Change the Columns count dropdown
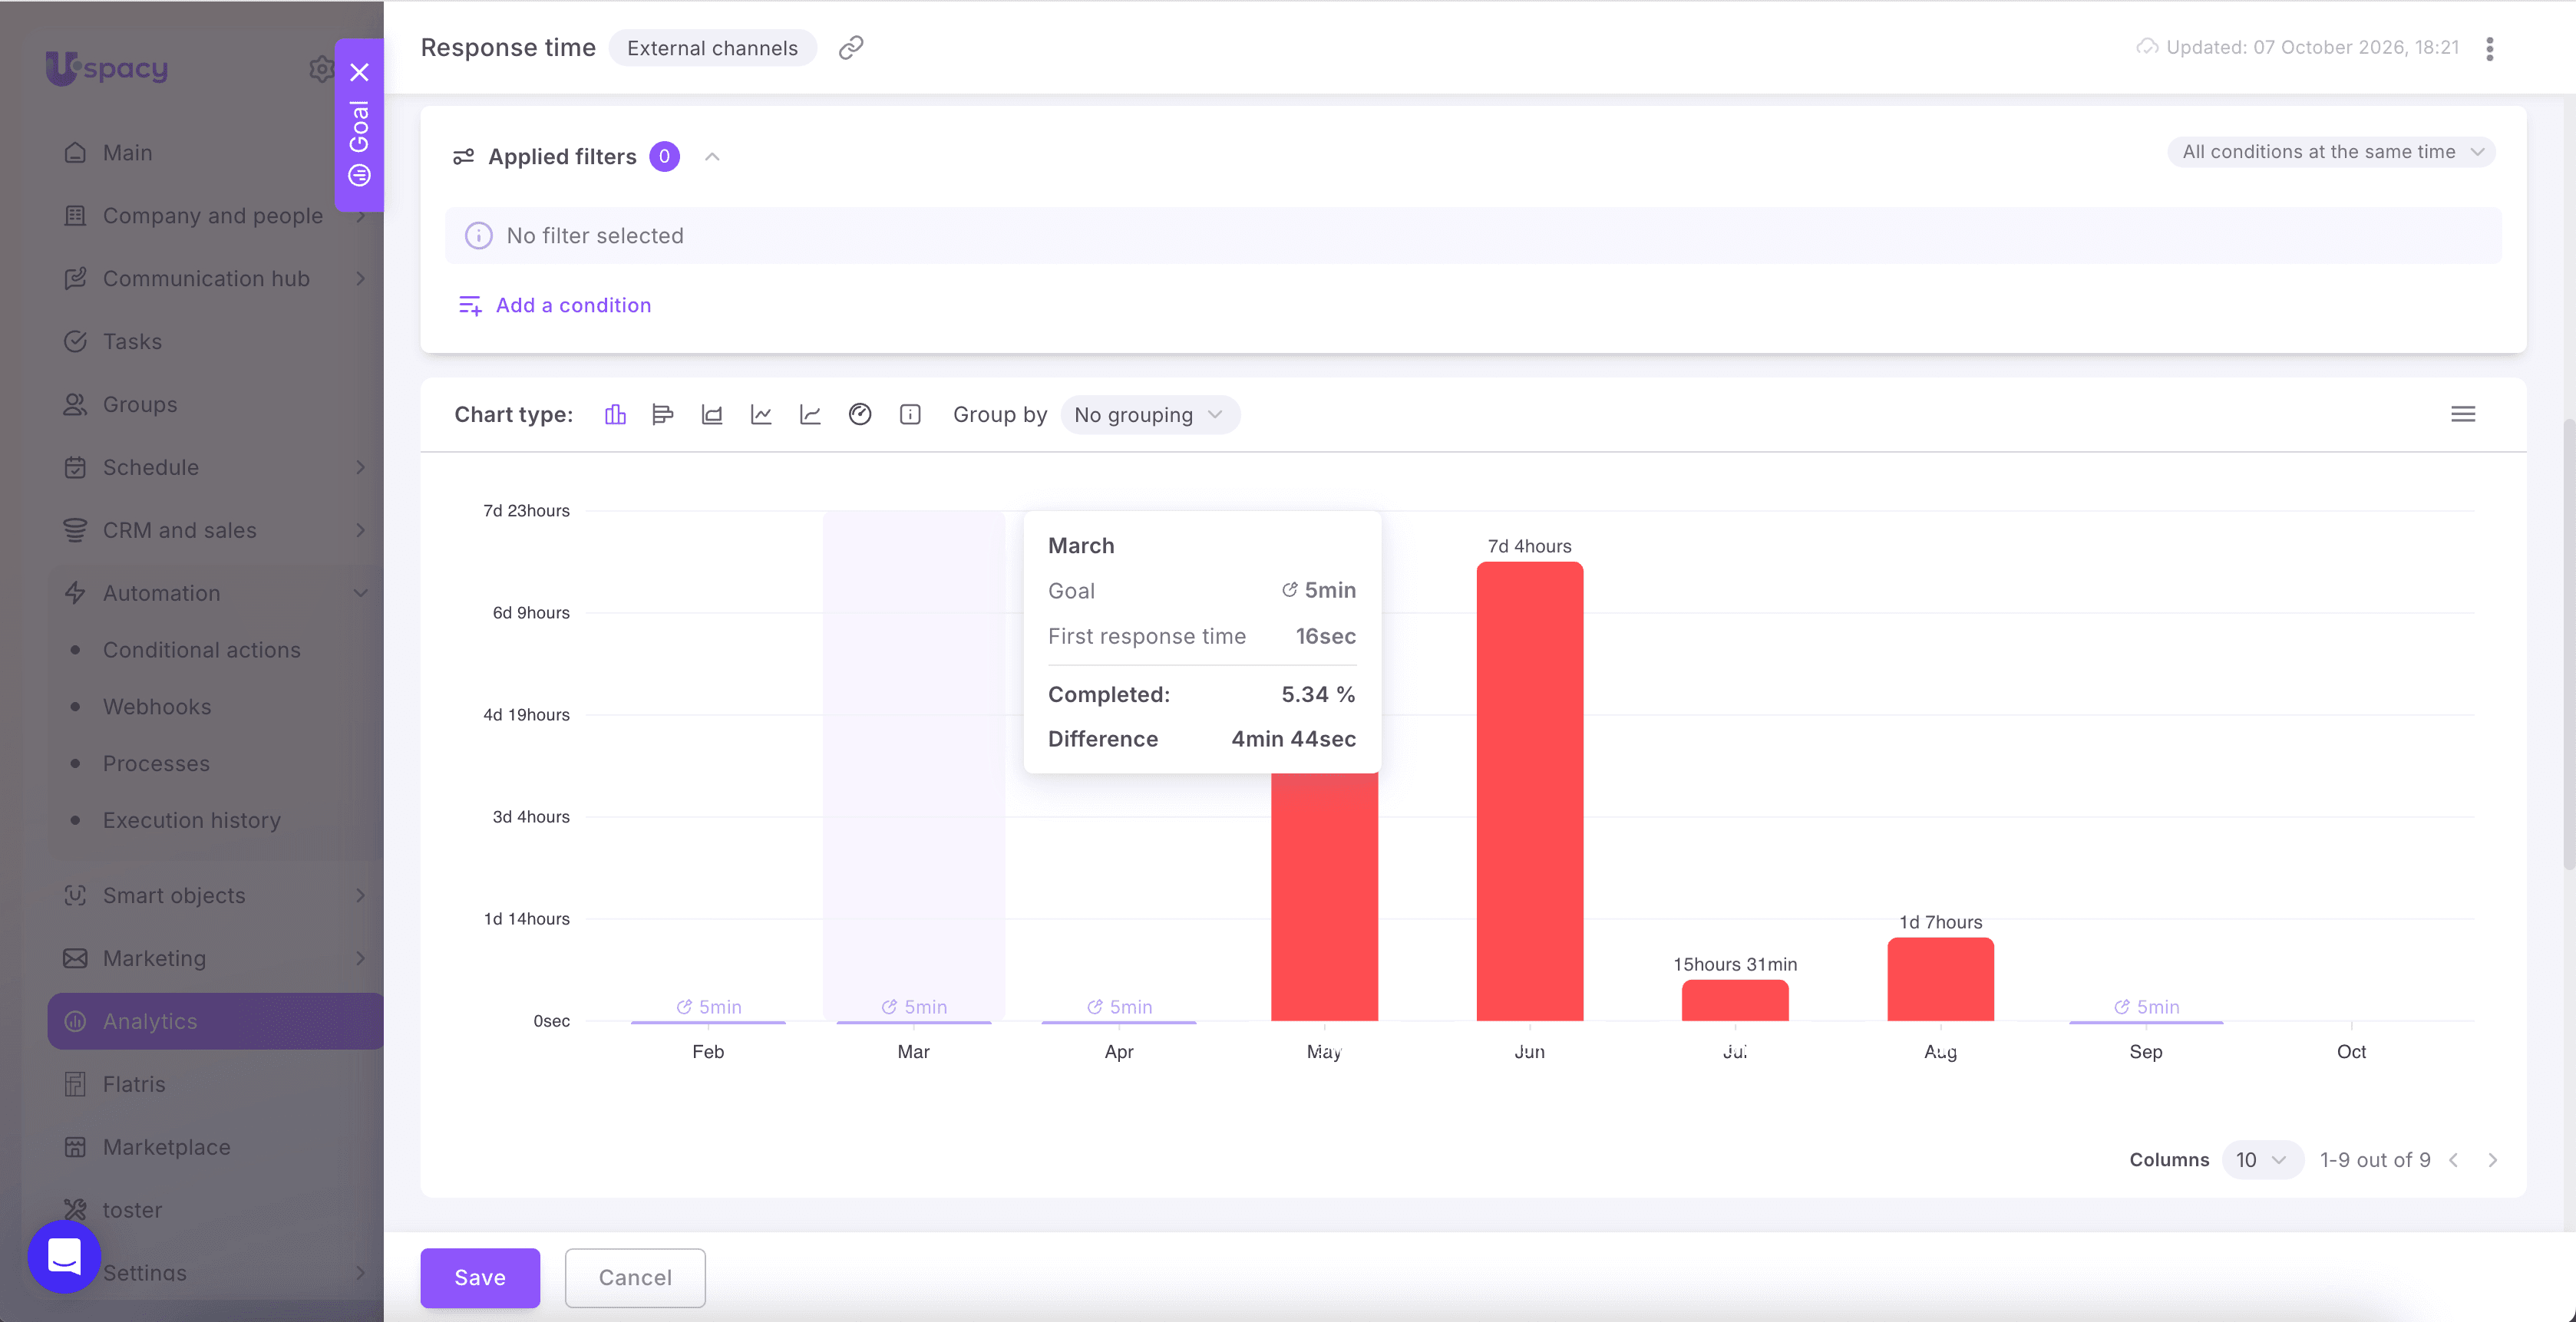 coord(2263,1159)
